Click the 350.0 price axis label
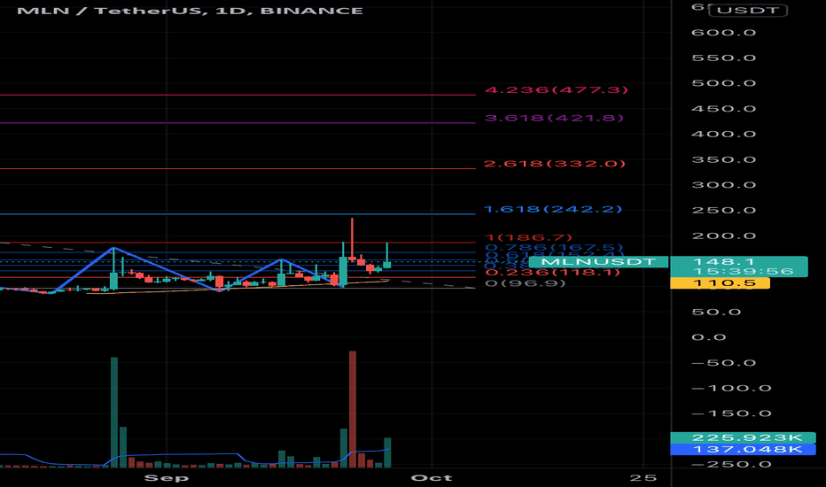 tap(724, 159)
